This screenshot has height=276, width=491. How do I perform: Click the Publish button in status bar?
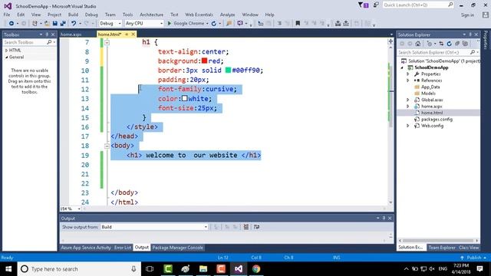click(473, 258)
